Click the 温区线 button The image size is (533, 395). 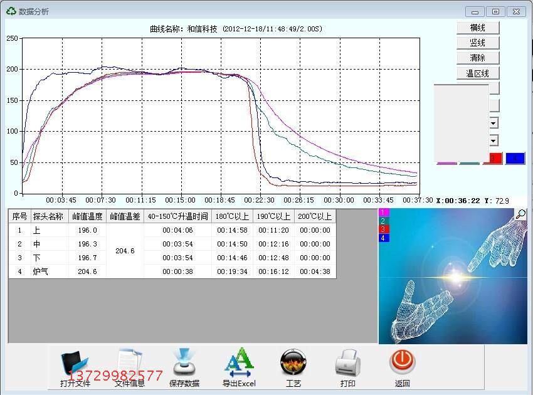pyautogui.click(x=478, y=73)
